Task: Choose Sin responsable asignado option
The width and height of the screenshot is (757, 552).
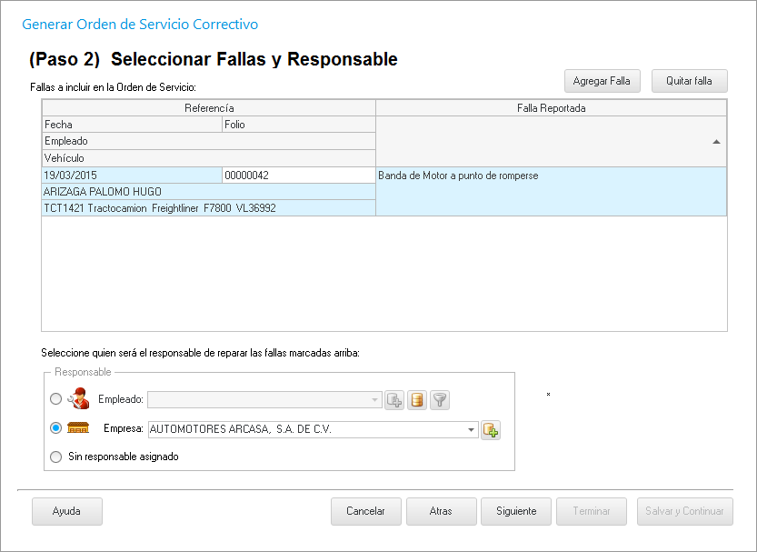Action: (x=56, y=457)
